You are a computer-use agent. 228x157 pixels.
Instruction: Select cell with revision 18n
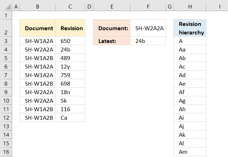click(x=70, y=92)
